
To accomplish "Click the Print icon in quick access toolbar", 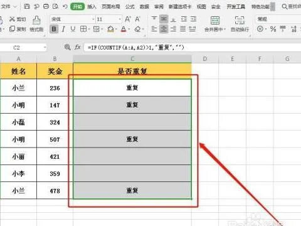I will (x=46, y=6).
